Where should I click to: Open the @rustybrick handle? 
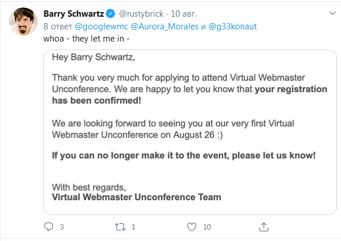tap(141, 14)
